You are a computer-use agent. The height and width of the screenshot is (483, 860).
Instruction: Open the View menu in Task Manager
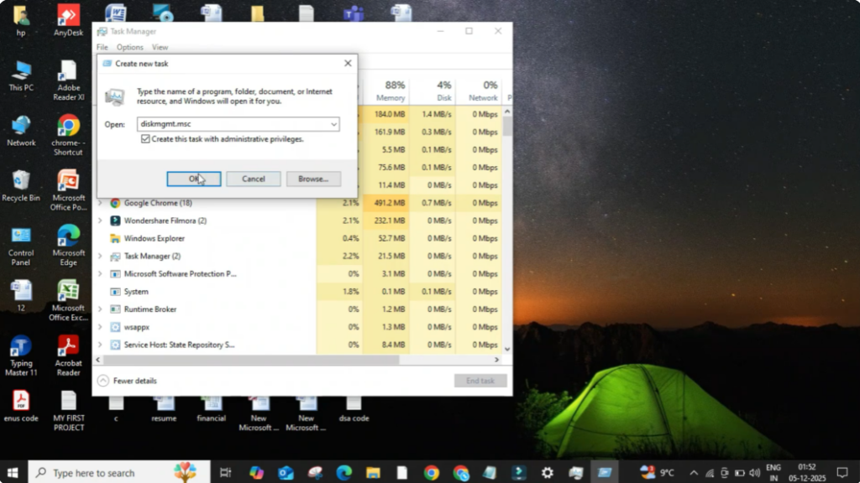click(x=160, y=48)
